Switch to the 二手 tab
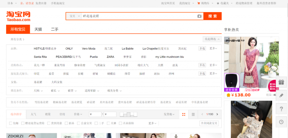Image resolution: width=288 pixels, height=138 pixels. [55, 29]
